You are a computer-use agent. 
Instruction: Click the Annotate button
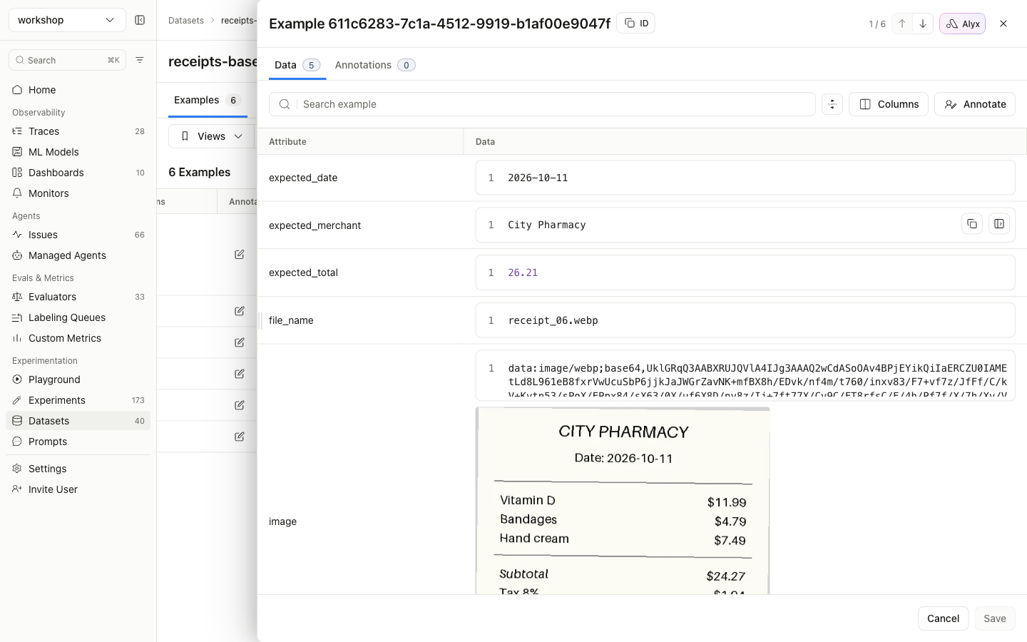(975, 104)
